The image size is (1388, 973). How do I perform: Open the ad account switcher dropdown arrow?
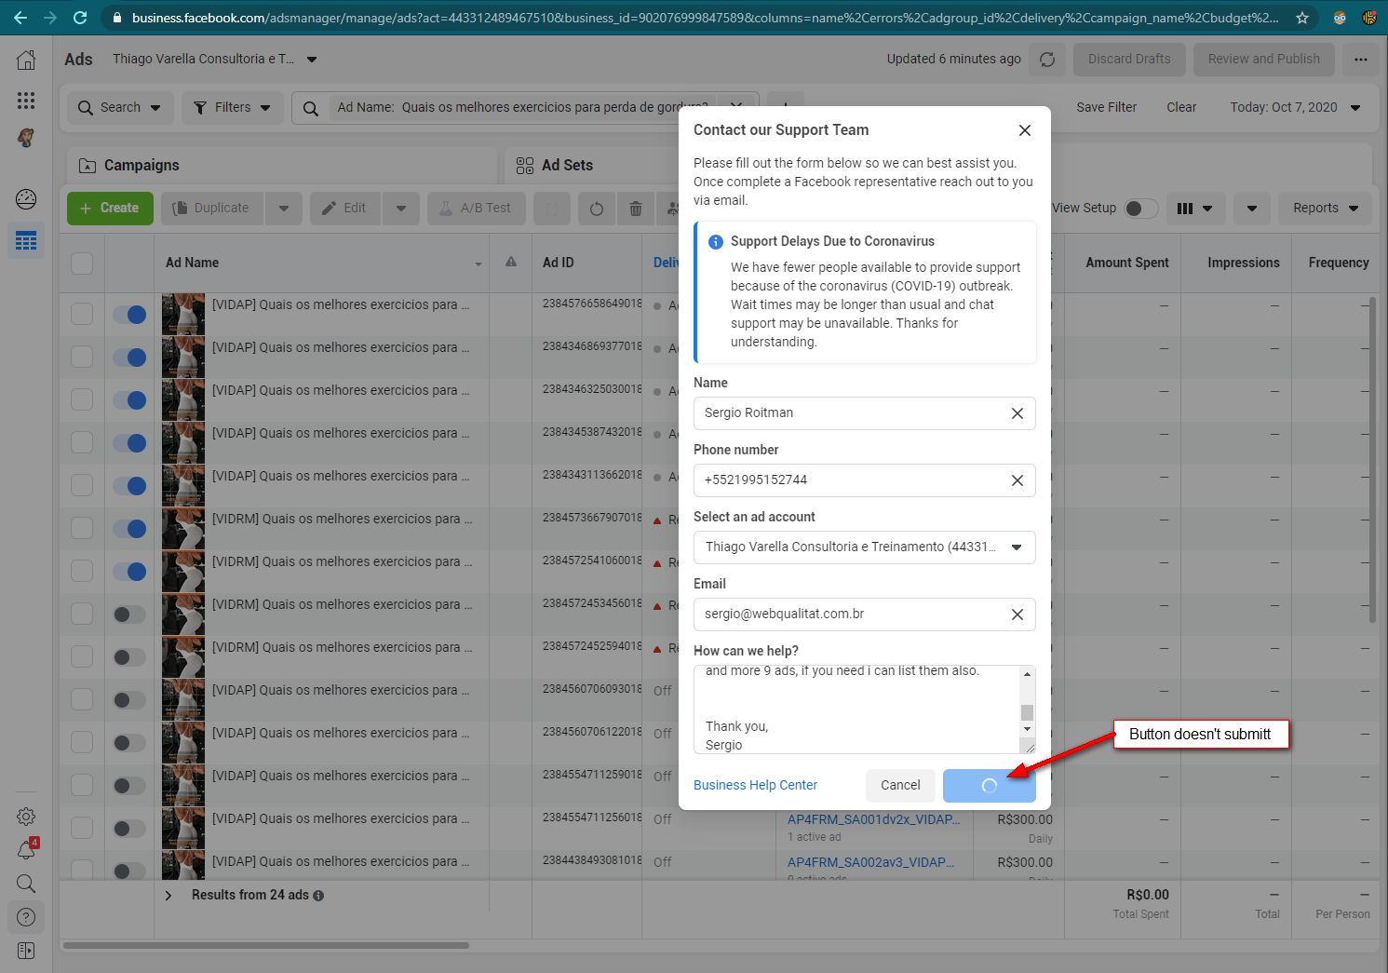tap(312, 60)
